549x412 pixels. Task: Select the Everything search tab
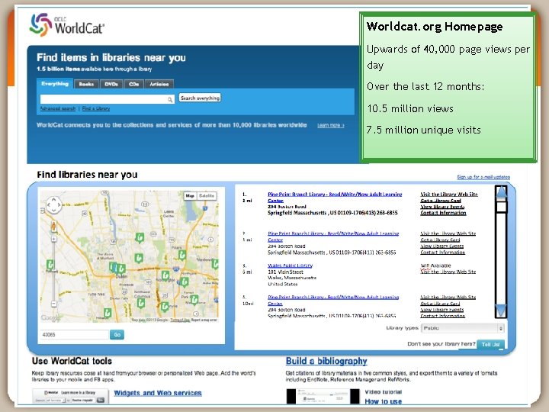[55, 84]
